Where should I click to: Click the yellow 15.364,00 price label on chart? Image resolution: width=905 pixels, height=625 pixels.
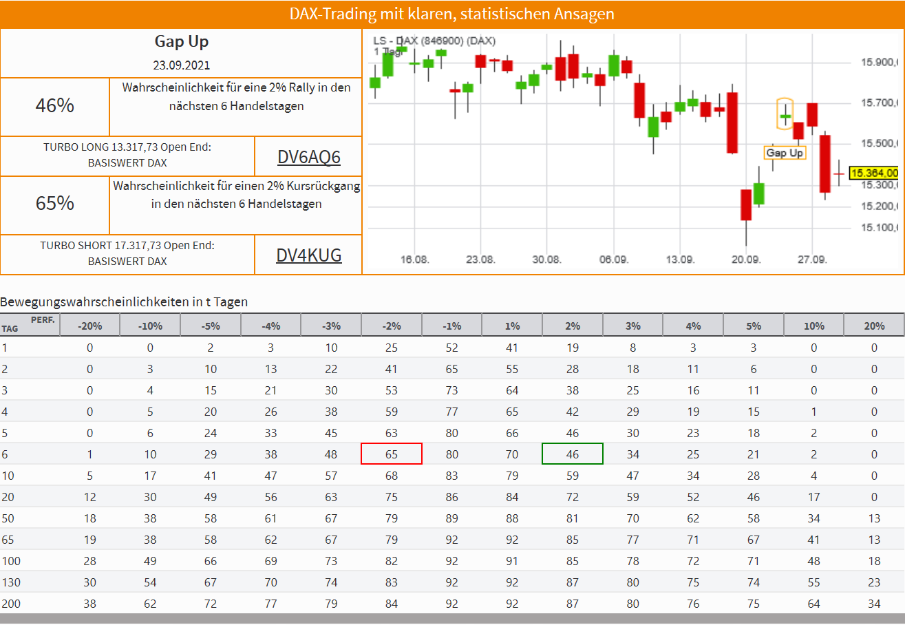[874, 173]
